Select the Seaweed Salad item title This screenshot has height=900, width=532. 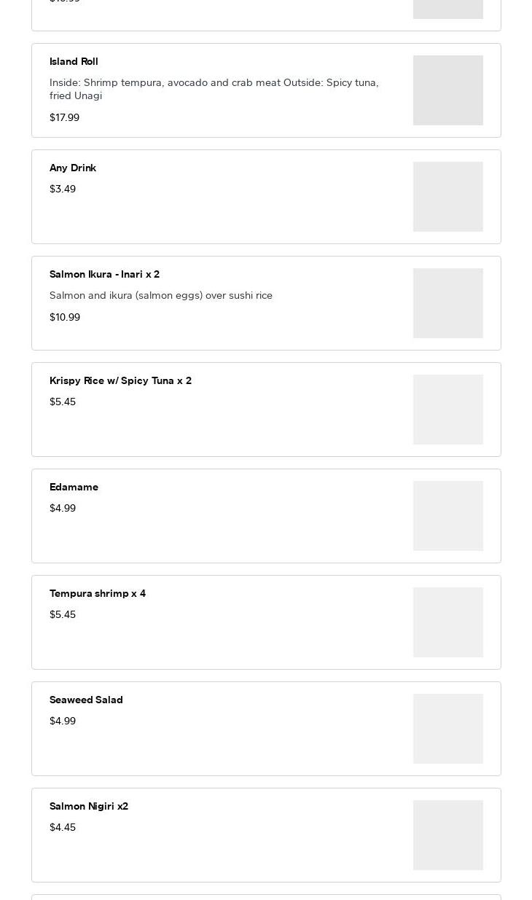coord(86,700)
